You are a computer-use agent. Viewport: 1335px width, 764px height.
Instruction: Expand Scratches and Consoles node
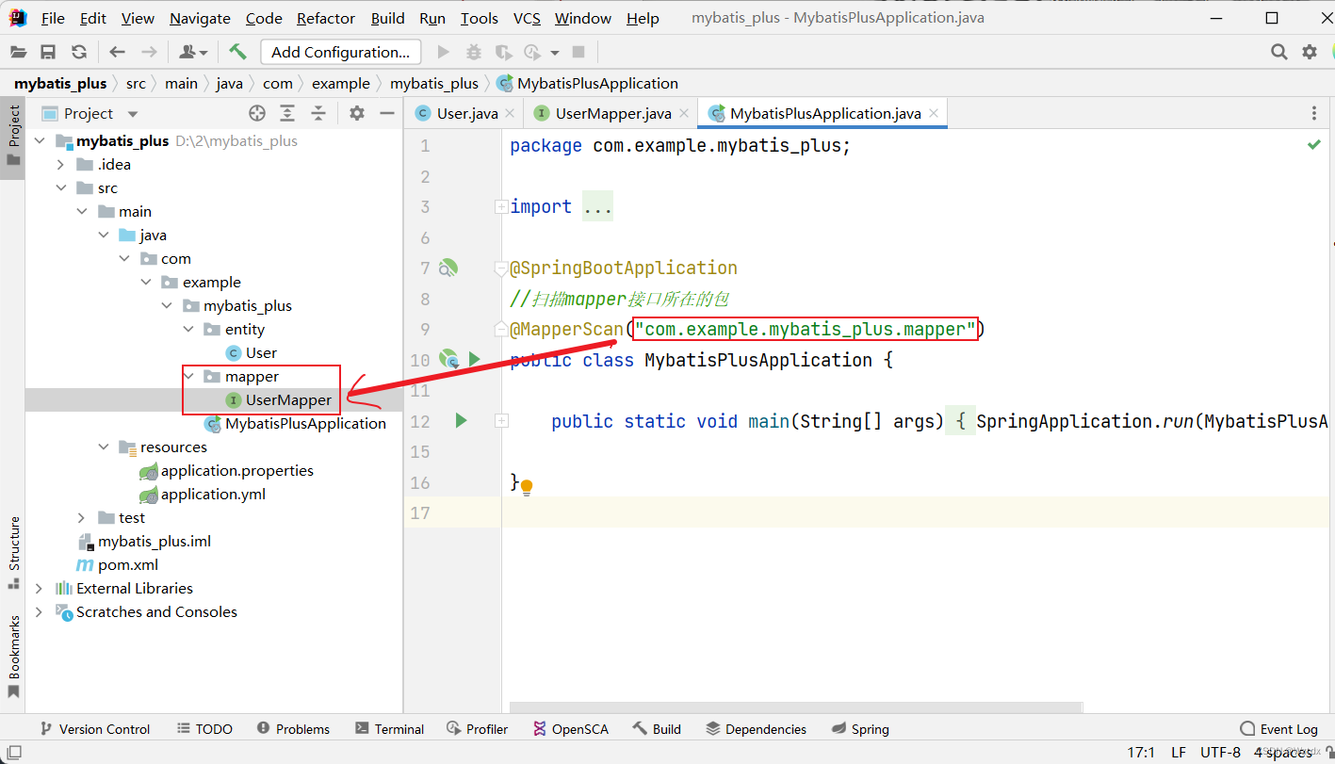[x=40, y=611]
